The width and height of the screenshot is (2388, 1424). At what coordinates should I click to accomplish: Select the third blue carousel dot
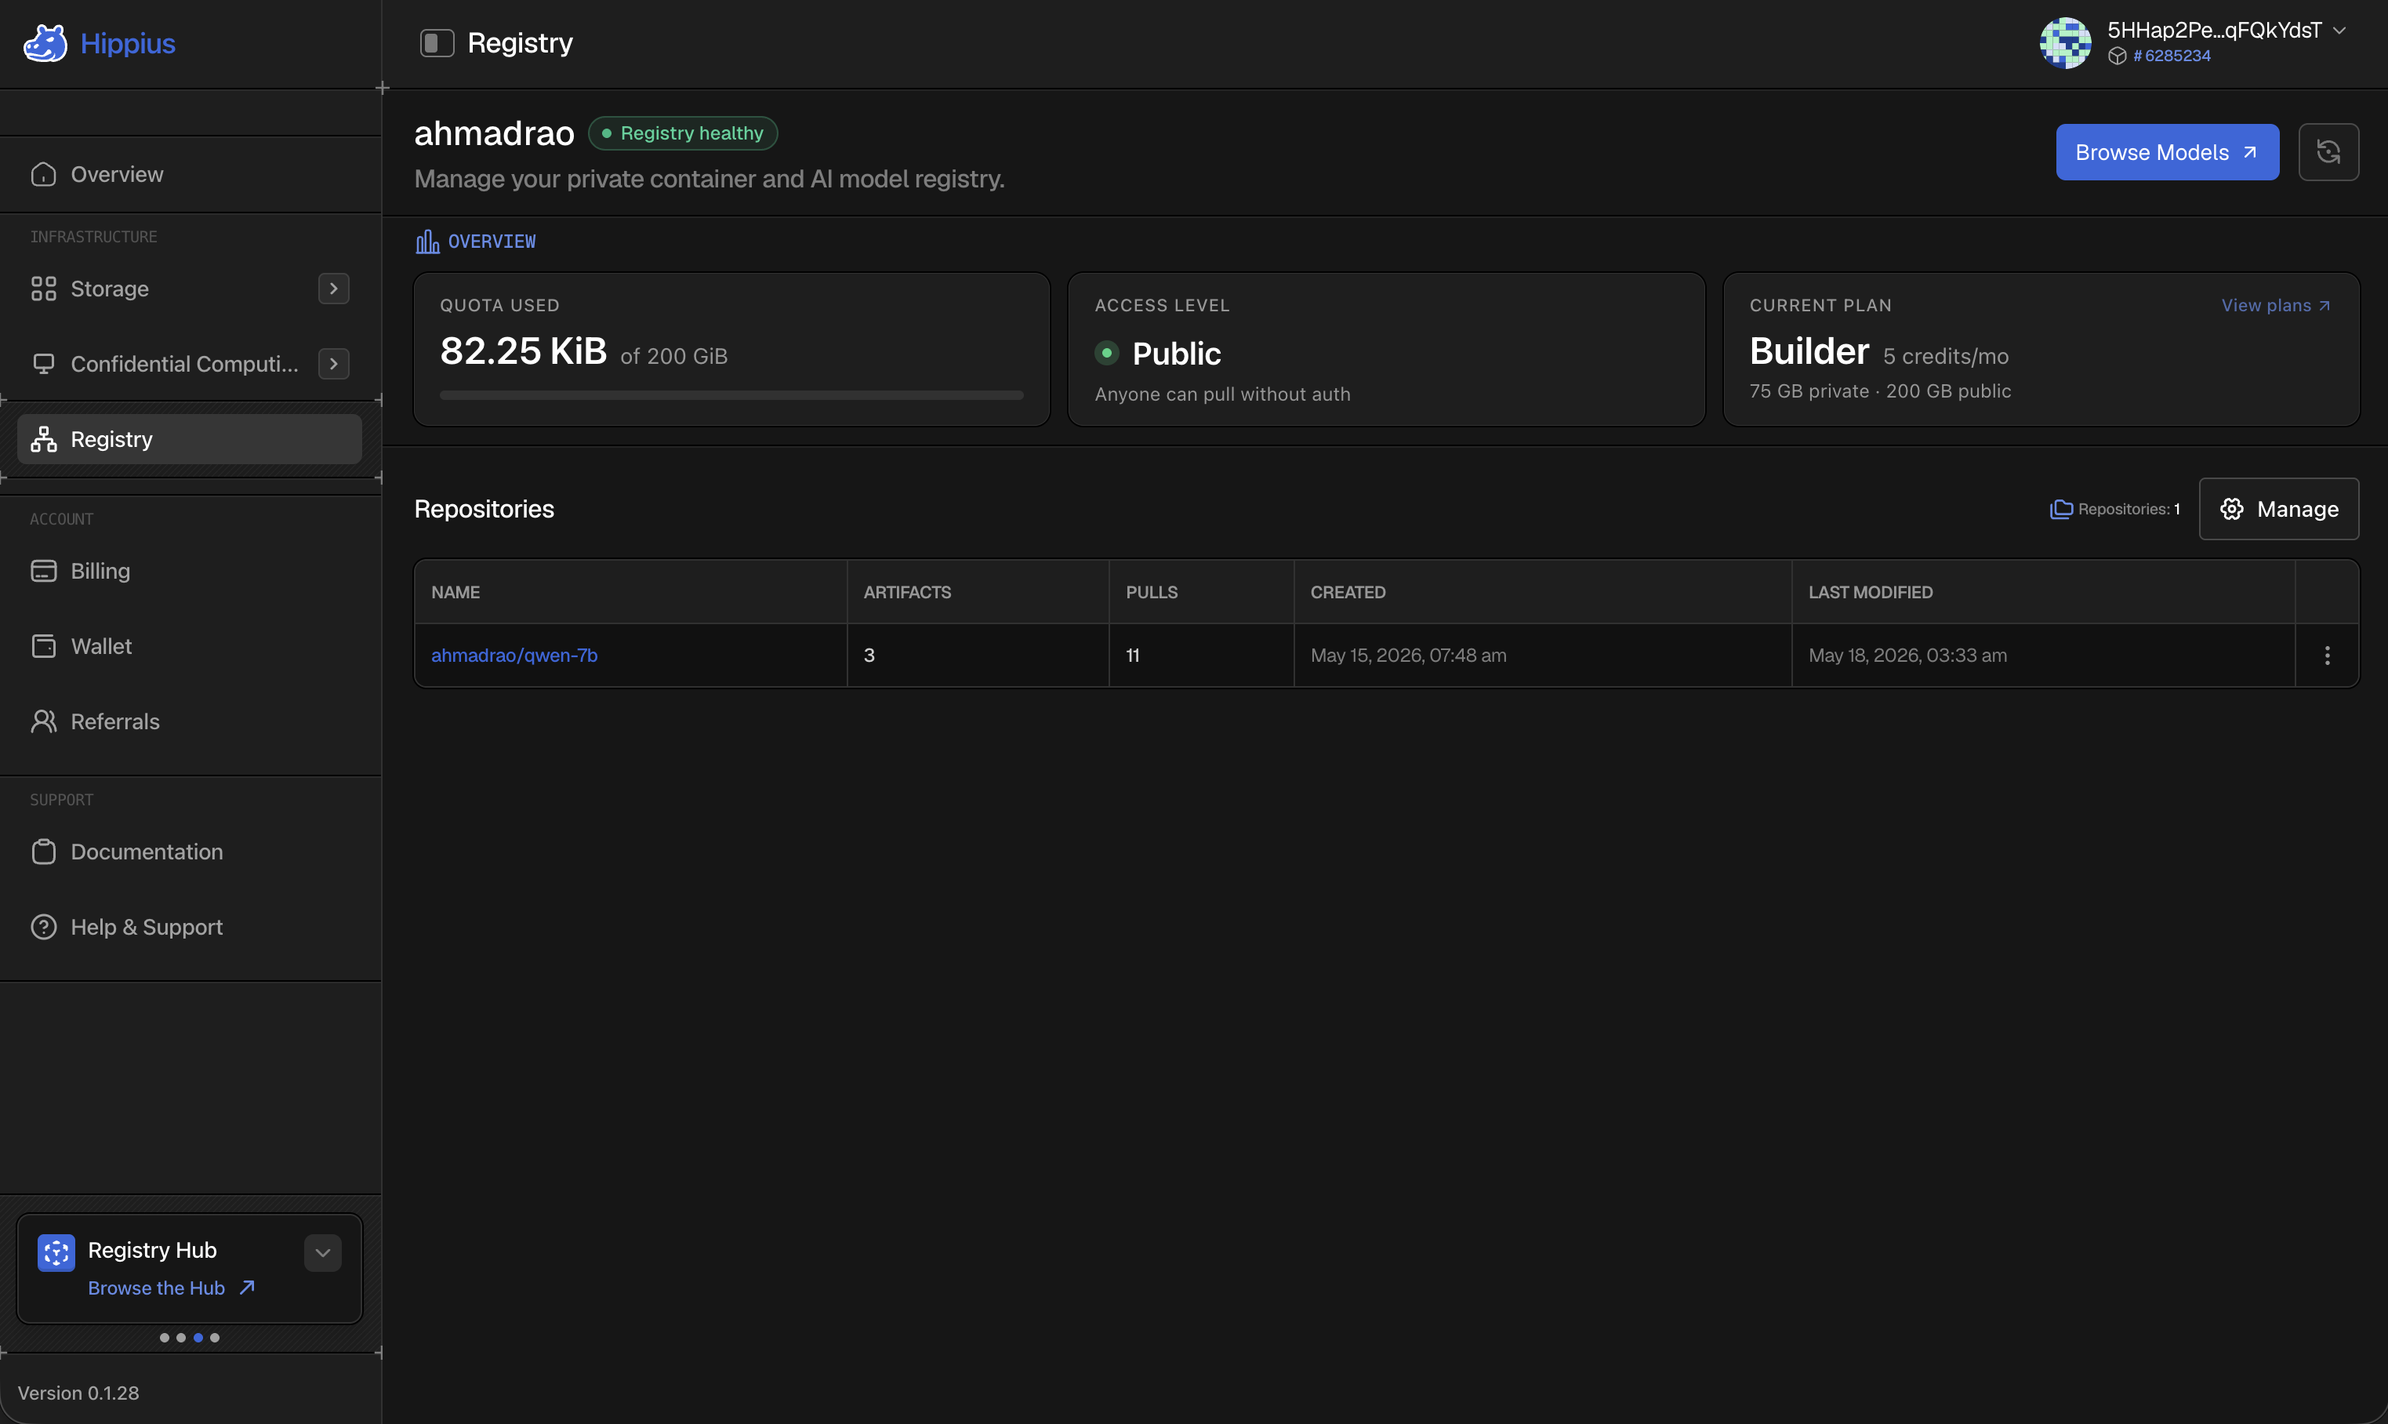click(x=198, y=1338)
